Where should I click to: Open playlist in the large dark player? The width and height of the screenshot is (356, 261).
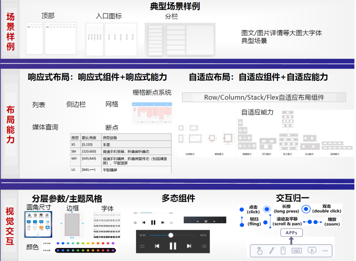pos(204,246)
